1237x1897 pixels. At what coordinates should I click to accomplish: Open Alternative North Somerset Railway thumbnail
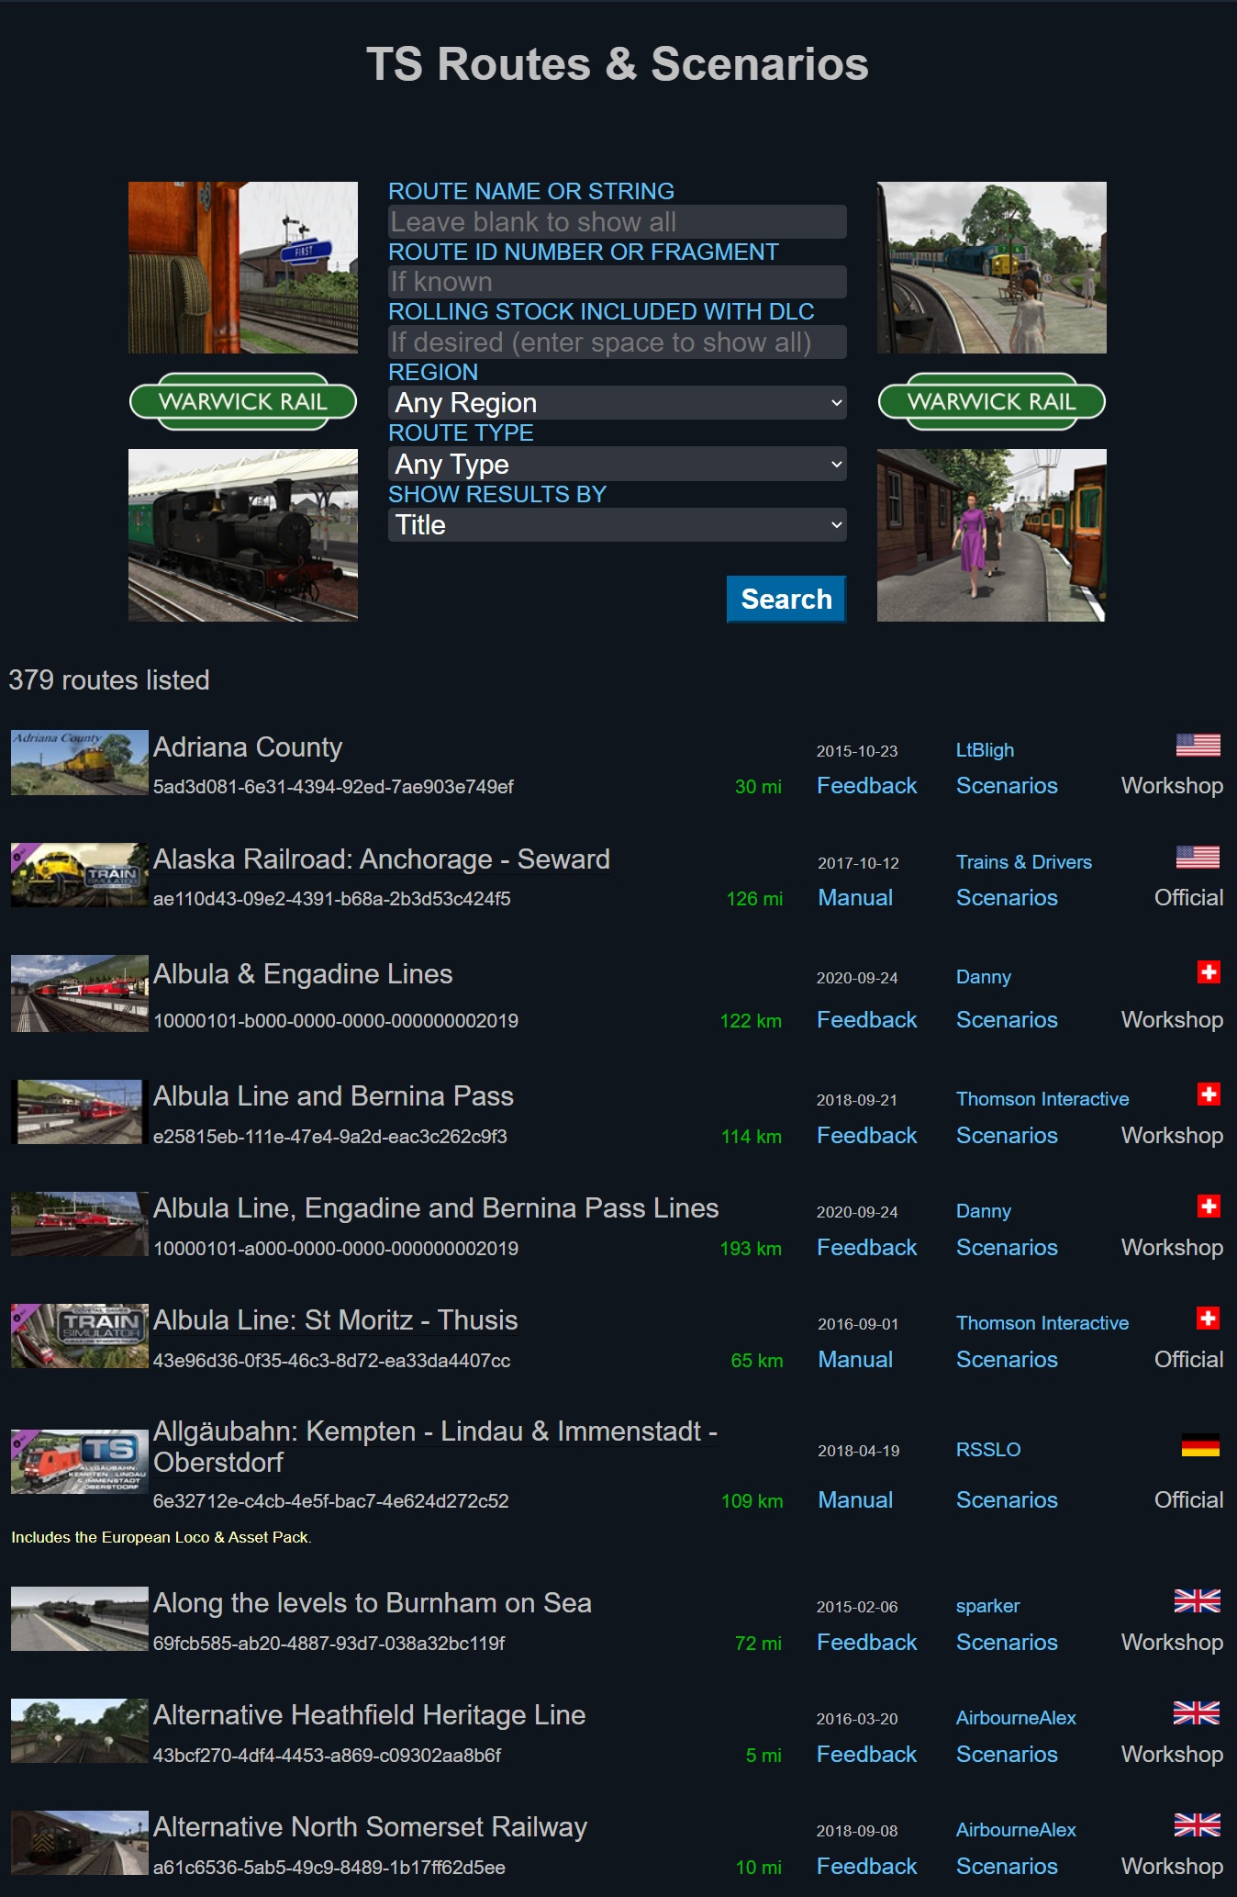[x=80, y=1843]
